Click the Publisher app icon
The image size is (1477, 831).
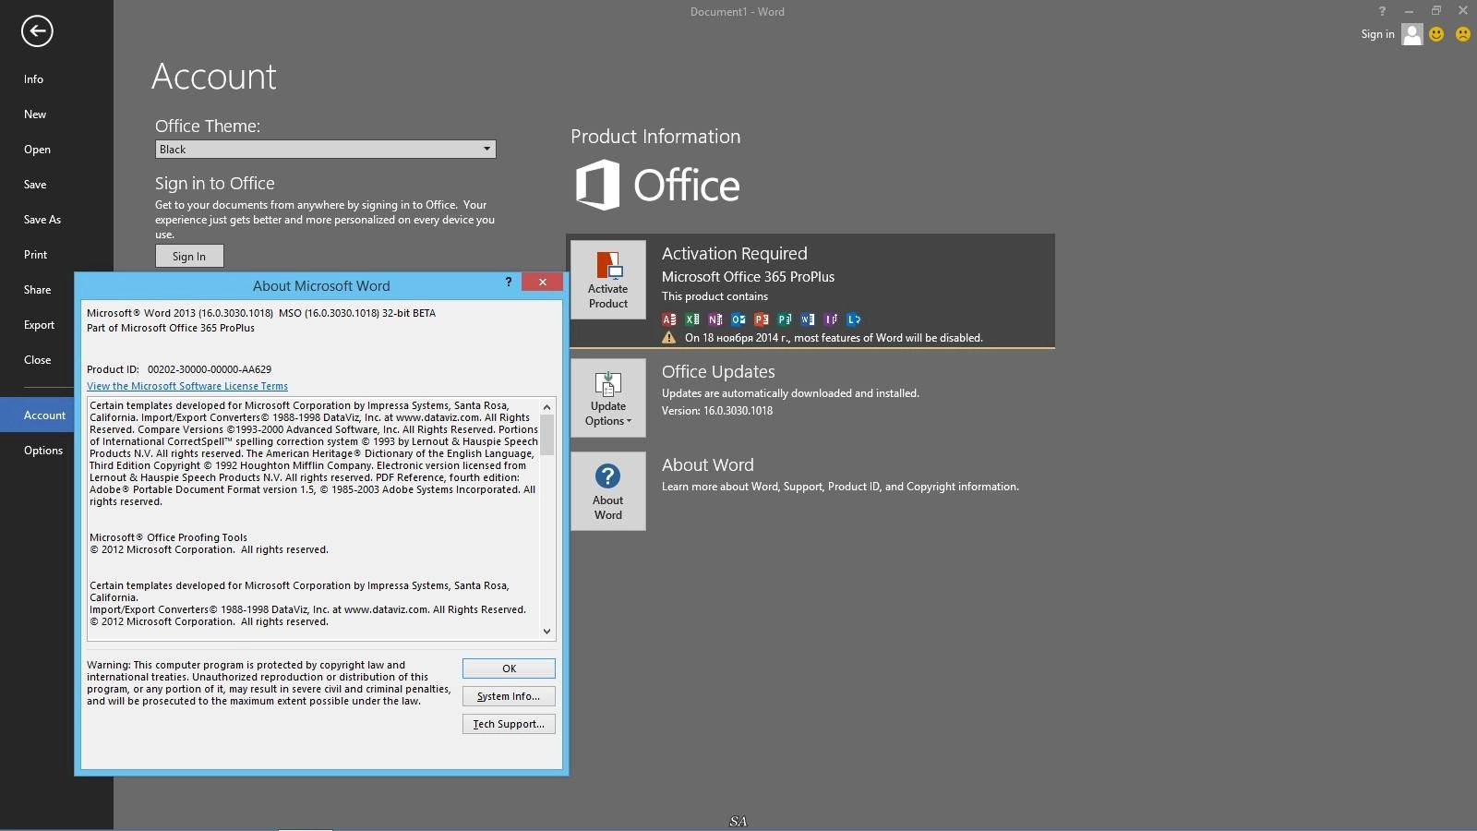point(785,319)
